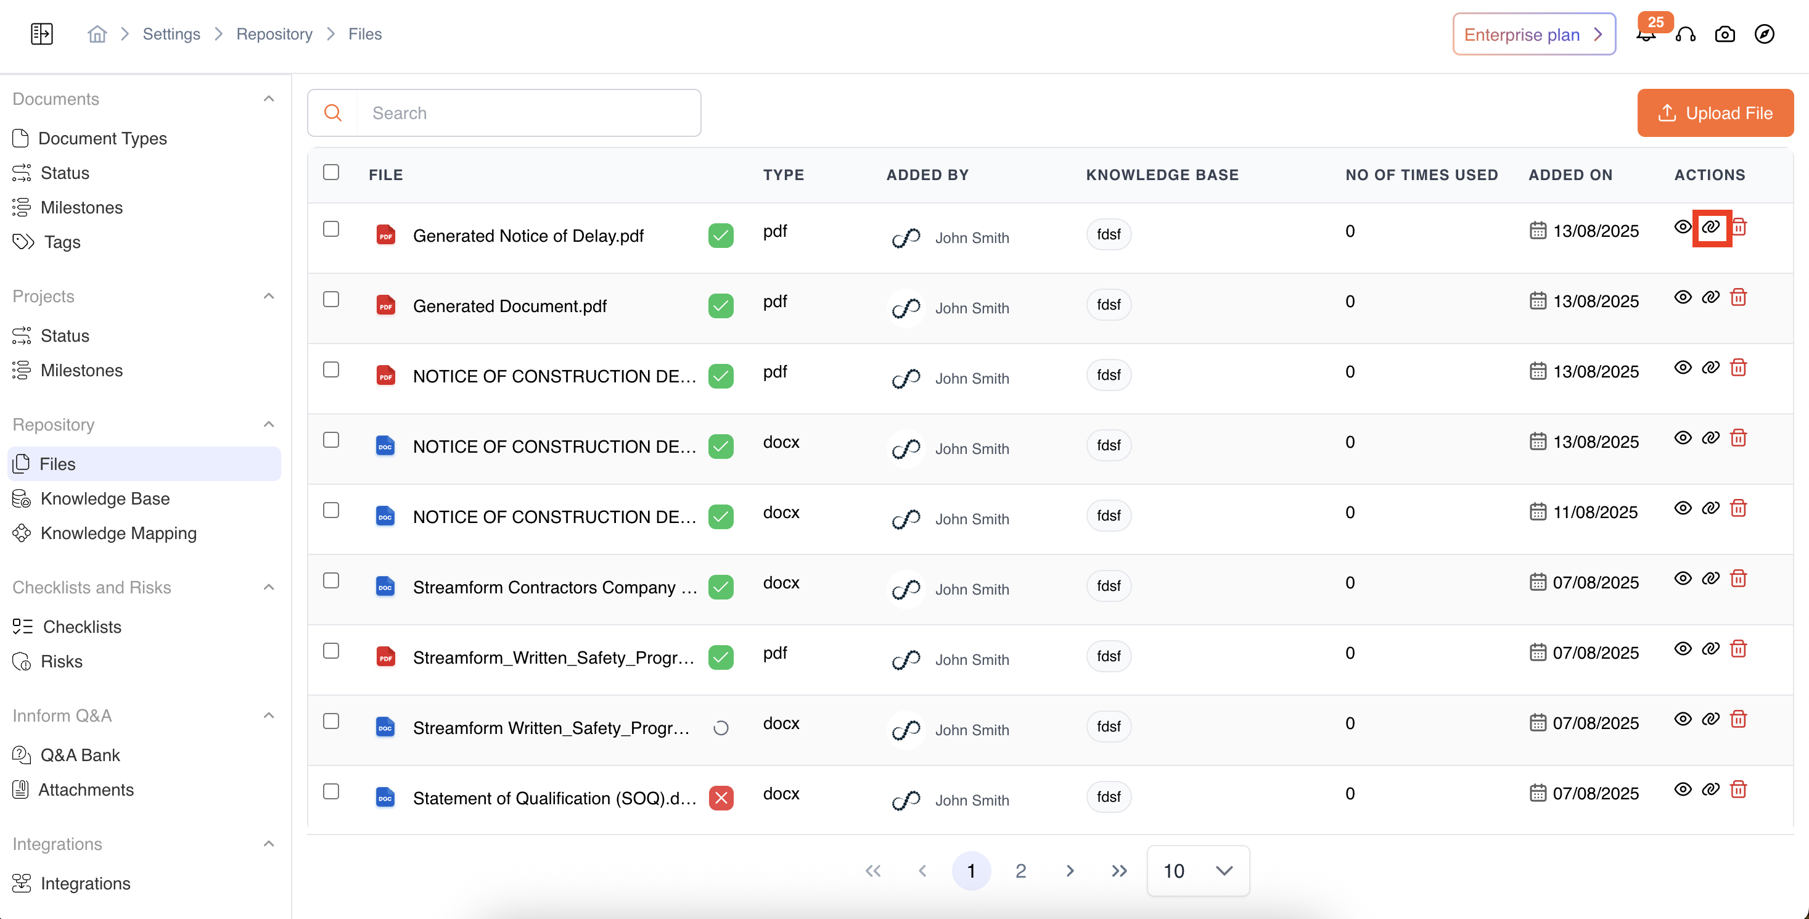This screenshot has height=919, width=1809.
Task: Go to page 2 of files
Action: [x=1020, y=870]
